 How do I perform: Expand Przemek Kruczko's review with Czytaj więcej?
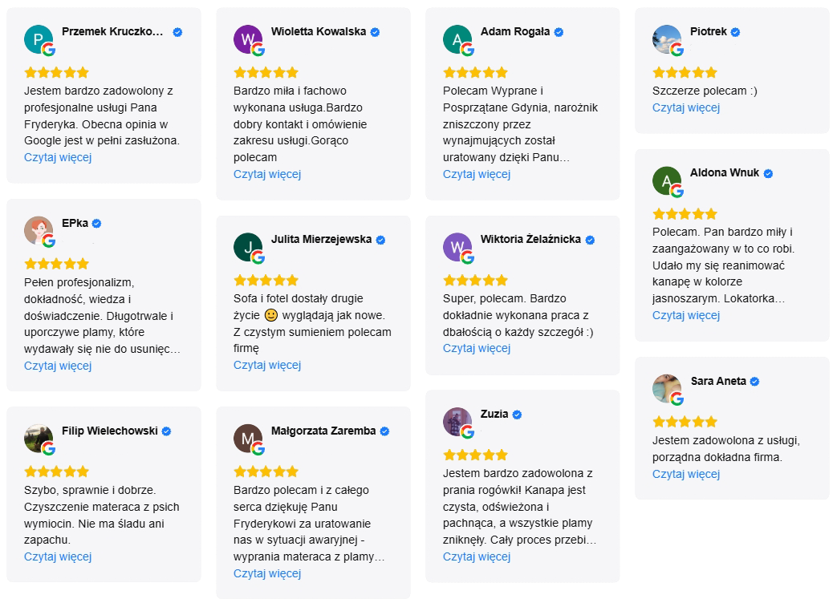[x=58, y=157]
